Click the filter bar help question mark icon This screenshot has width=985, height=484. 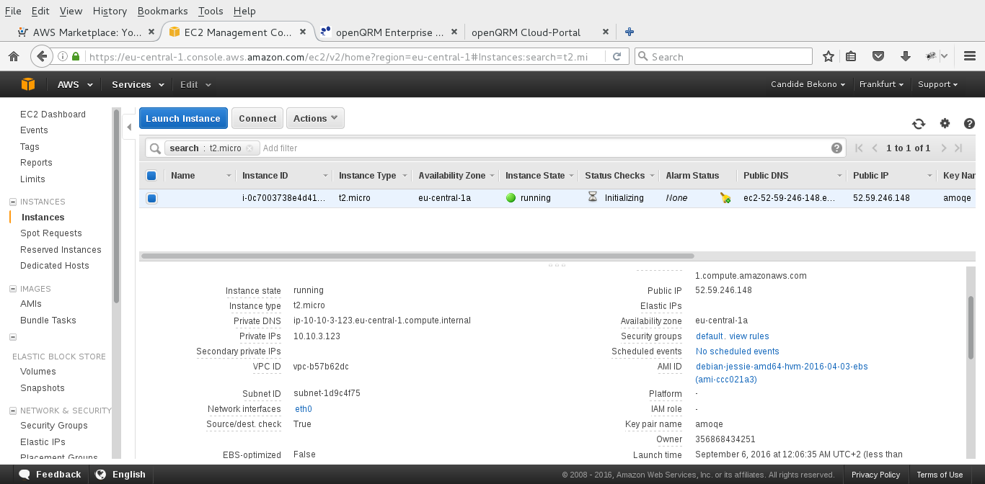tap(836, 148)
